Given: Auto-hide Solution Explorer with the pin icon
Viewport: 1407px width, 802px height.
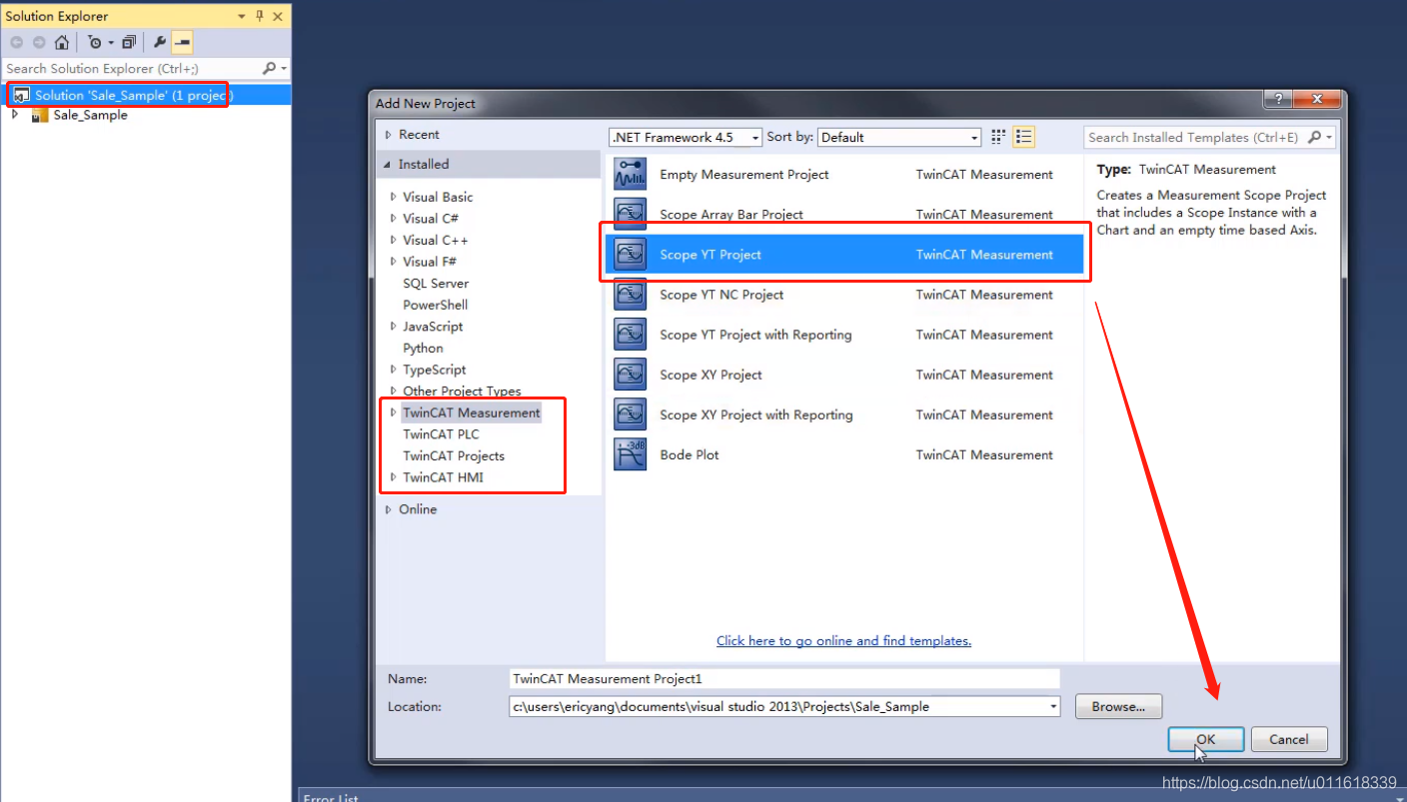Looking at the screenshot, I should [x=260, y=16].
